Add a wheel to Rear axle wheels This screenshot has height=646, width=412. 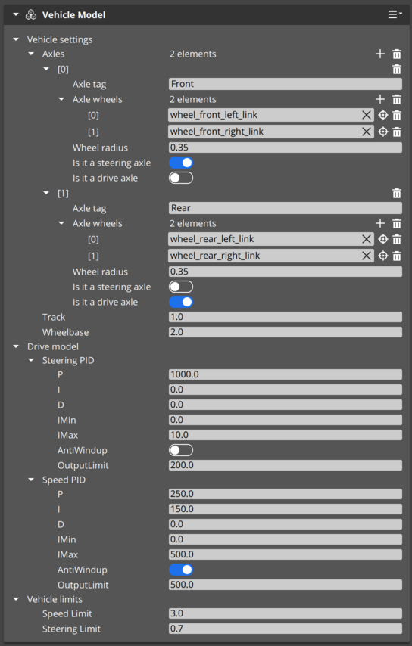(380, 223)
